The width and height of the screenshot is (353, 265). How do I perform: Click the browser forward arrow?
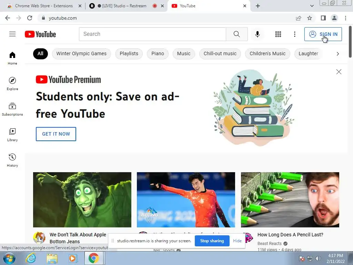19,18
